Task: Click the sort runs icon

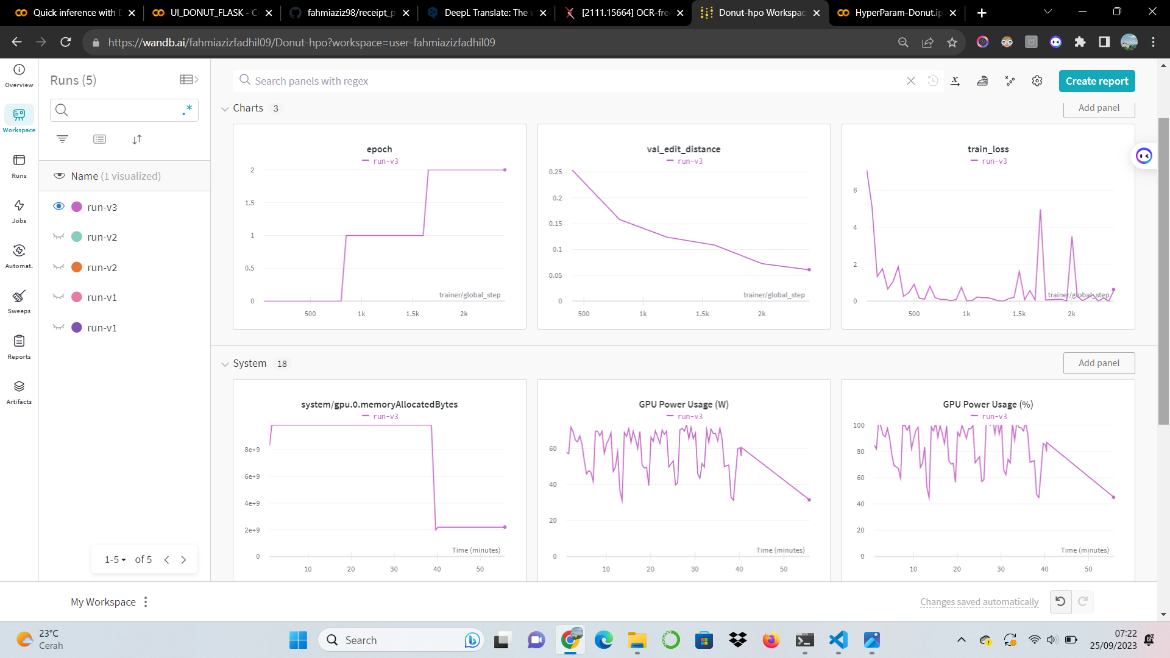Action: (x=136, y=140)
